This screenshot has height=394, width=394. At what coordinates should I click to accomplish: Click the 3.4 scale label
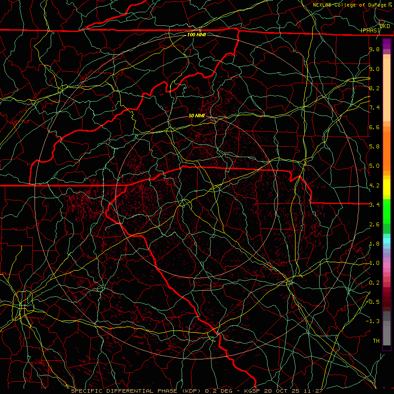(x=374, y=204)
